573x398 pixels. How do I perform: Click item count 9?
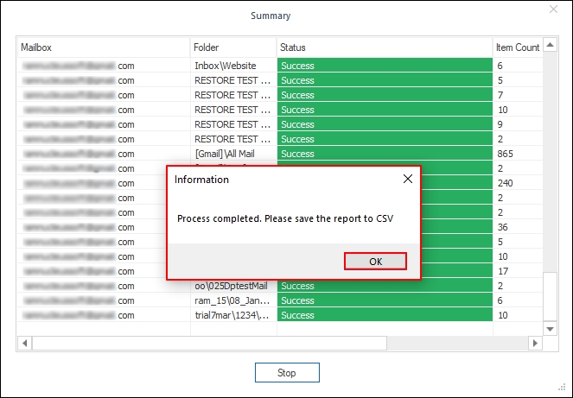tap(500, 124)
